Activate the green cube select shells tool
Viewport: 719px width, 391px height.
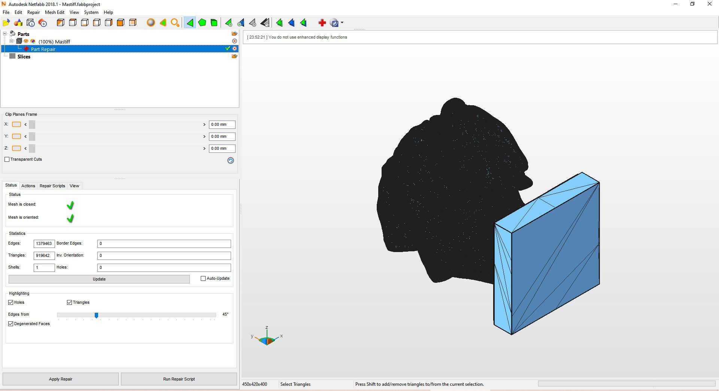(x=214, y=23)
